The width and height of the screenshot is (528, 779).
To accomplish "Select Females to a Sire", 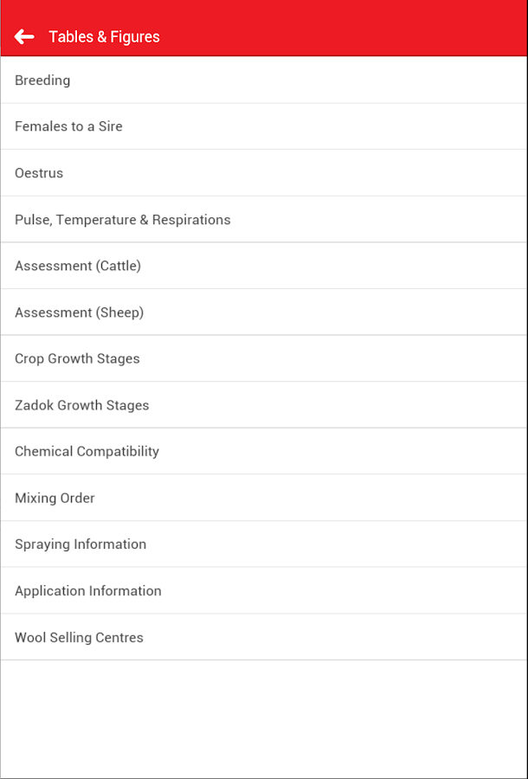I will (x=68, y=126).
